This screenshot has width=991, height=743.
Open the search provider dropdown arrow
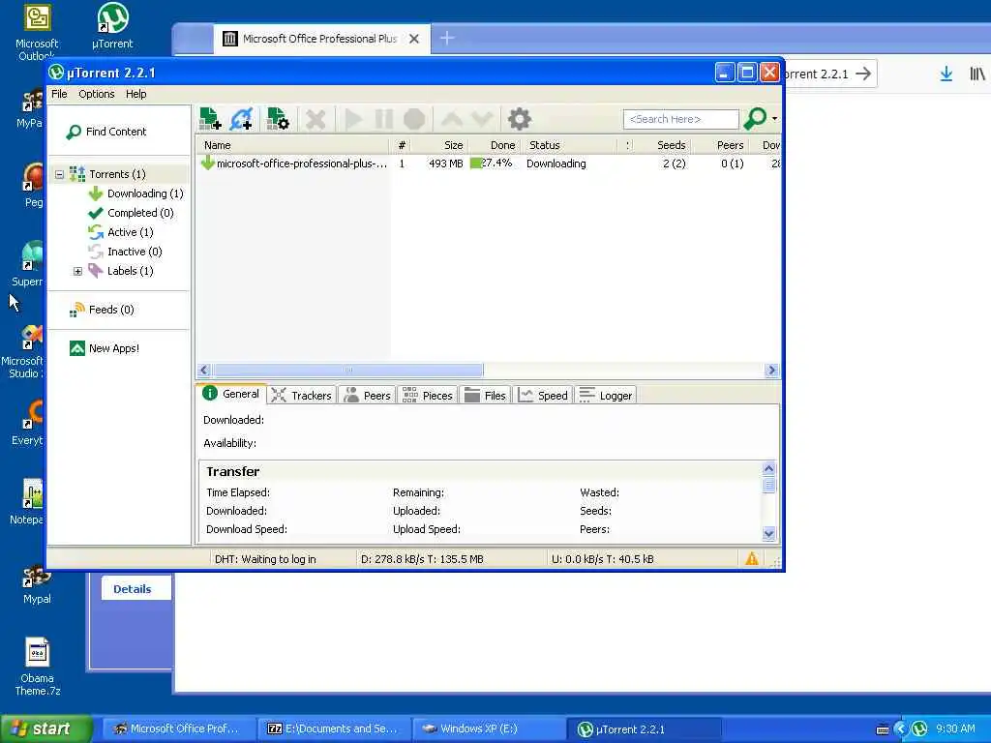click(x=775, y=119)
